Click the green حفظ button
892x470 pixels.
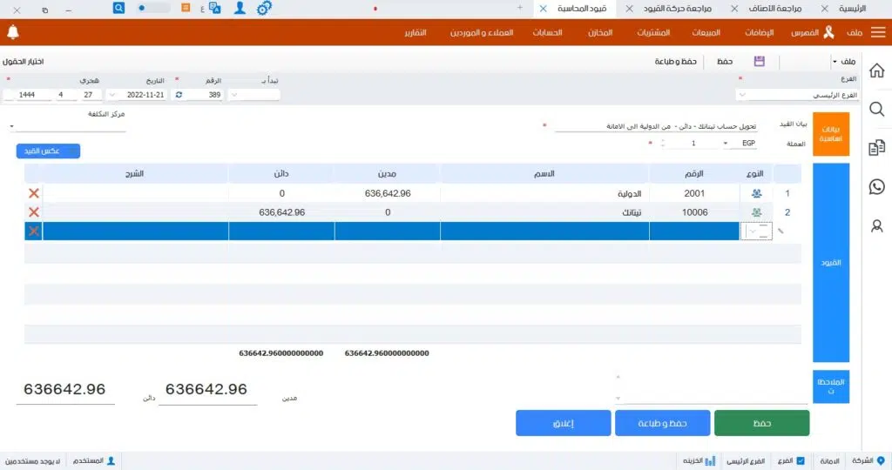tap(761, 423)
